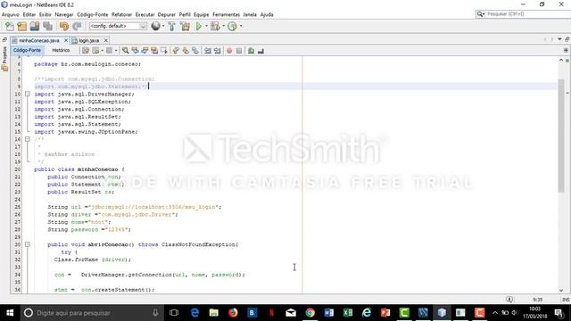Click the Find Selection magnifier icon
Image resolution: width=571 pixels, height=321 pixels.
125,51
